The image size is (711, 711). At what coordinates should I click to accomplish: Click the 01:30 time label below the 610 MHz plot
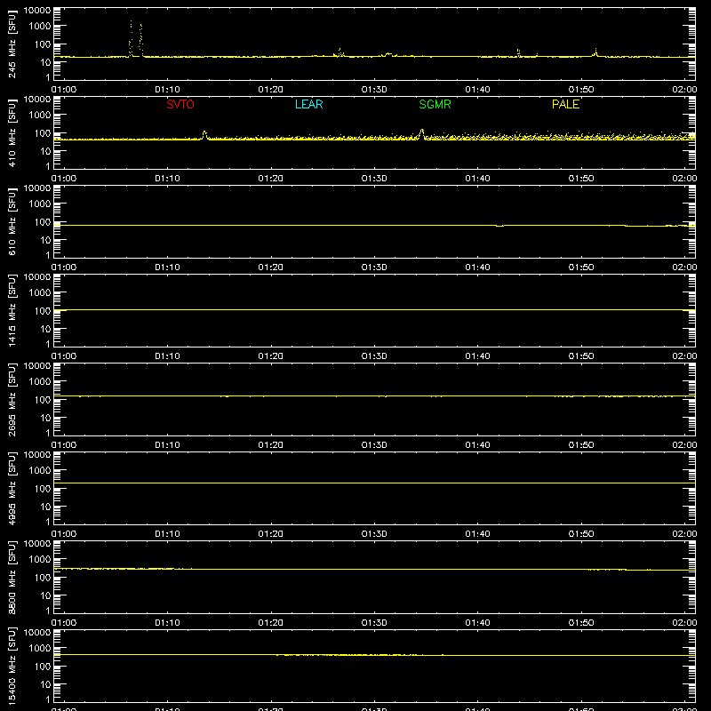[x=374, y=268]
